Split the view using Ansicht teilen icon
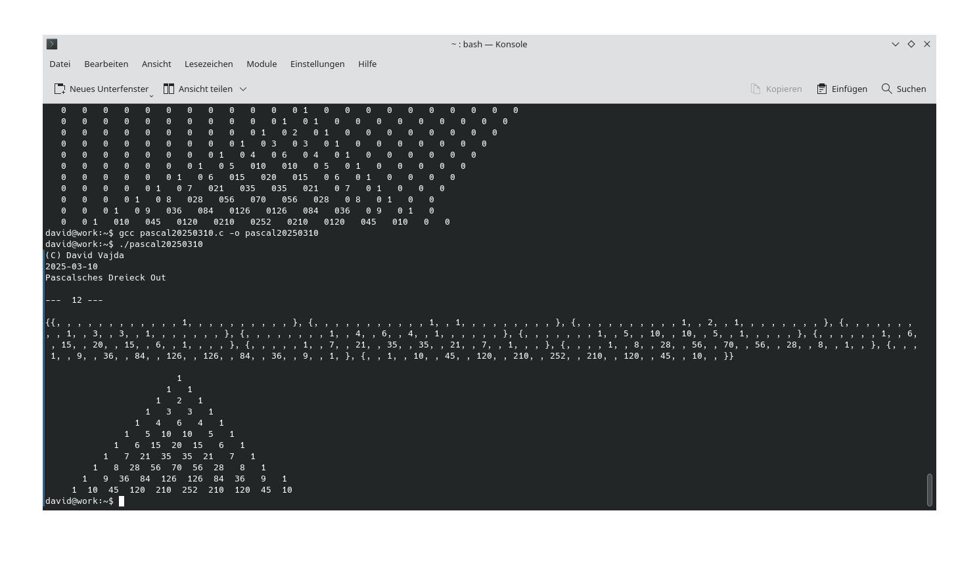979x561 pixels. (x=169, y=88)
